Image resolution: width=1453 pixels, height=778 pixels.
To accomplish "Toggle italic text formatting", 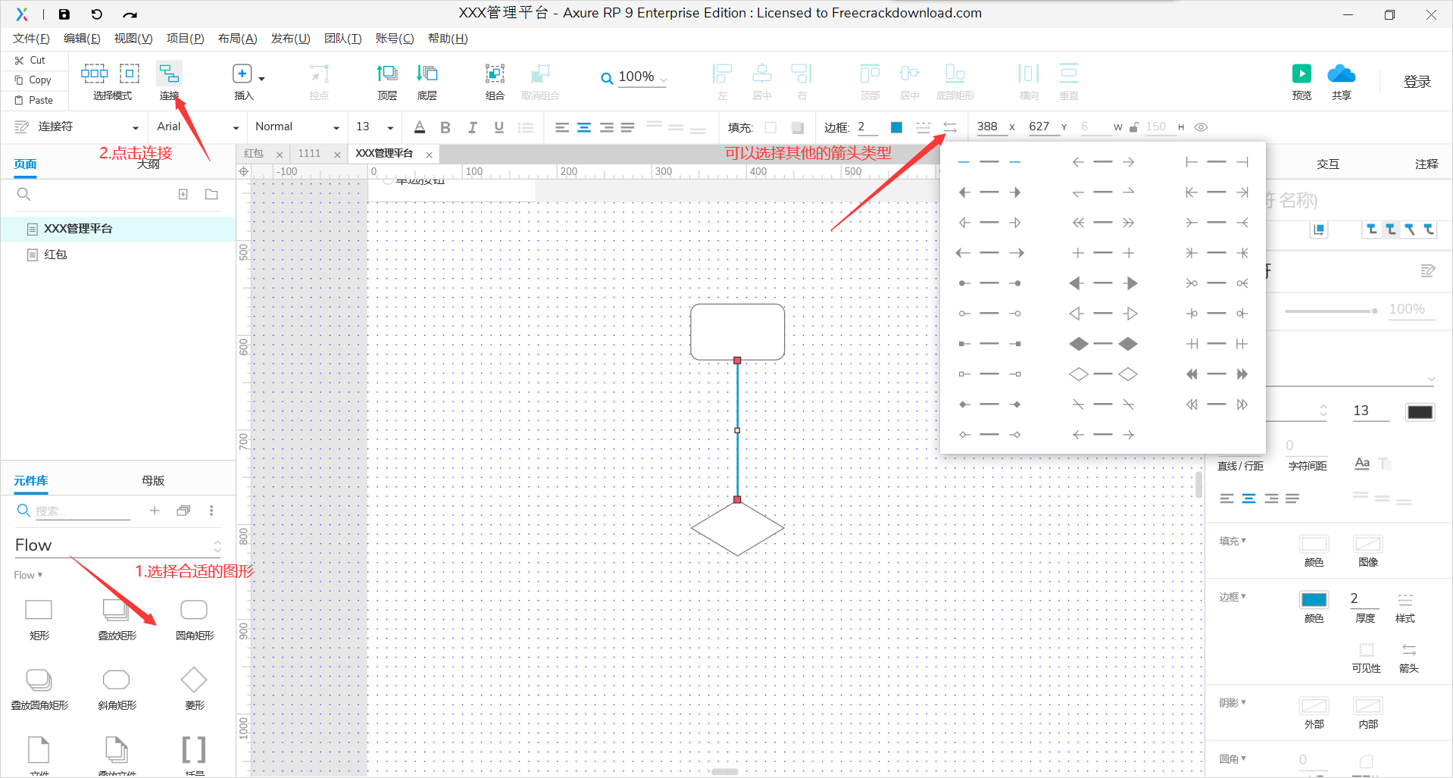I will pyautogui.click(x=472, y=127).
